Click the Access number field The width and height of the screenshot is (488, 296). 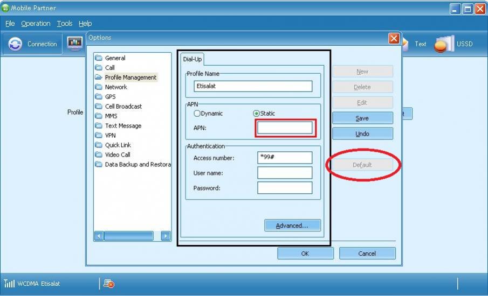pyautogui.click(x=285, y=158)
